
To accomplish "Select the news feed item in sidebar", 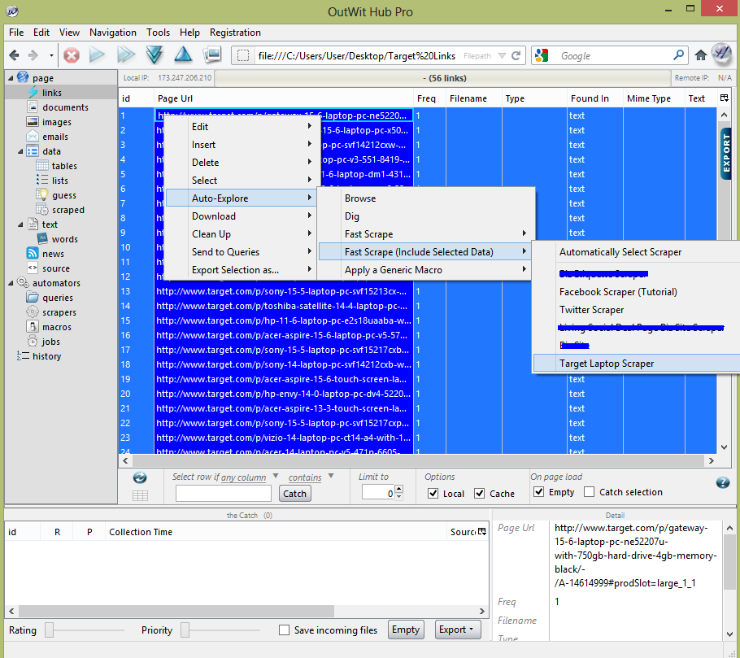I will 53,254.
